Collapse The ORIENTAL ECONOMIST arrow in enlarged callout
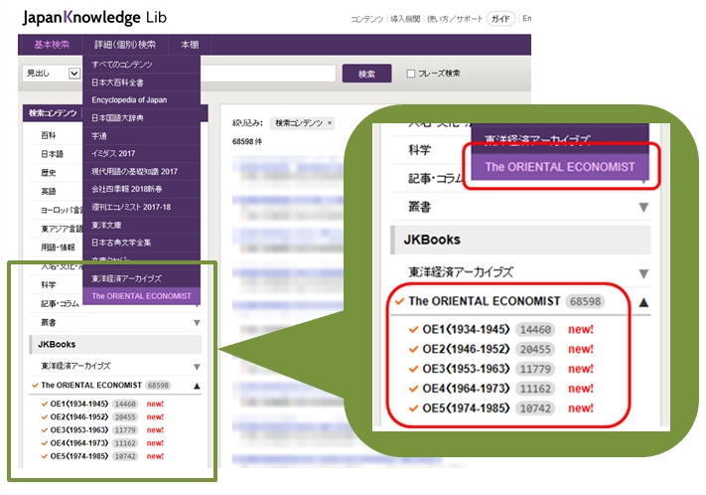The image size is (706, 495). click(x=643, y=302)
